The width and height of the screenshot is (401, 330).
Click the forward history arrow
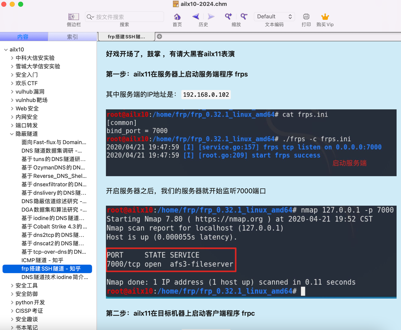pyautogui.click(x=211, y=17)
